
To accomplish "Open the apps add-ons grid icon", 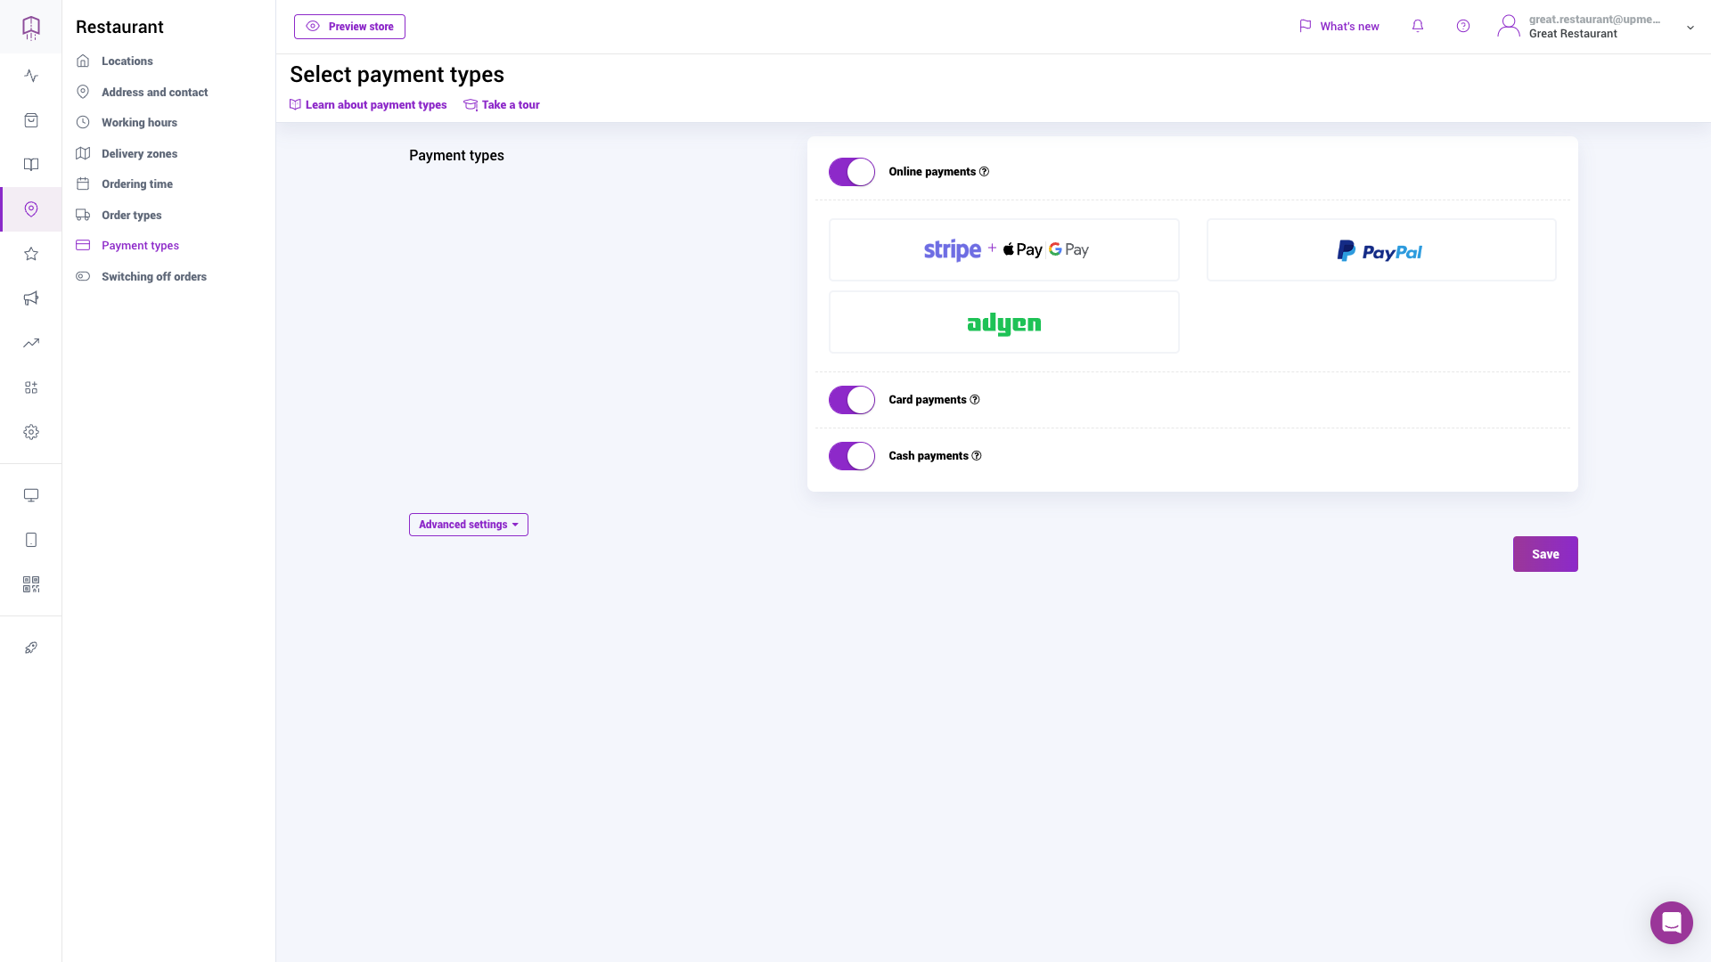I will pos(31,387).
